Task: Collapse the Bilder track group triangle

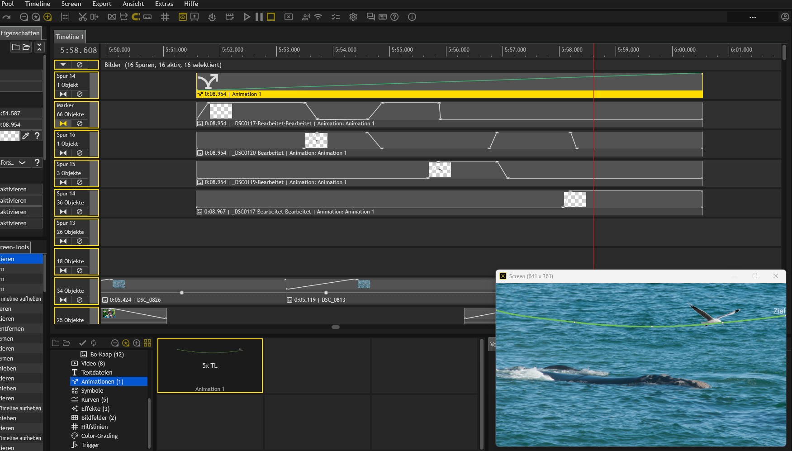Action: tap(63, 65)
